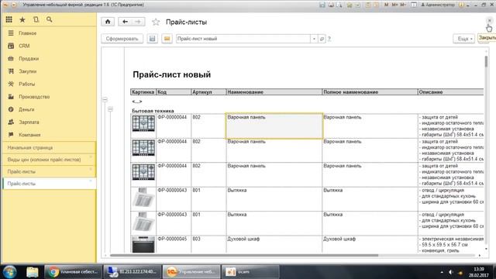Open the Еще dropdown button
The image size is (496, 279).
click(x=464, y=39)
